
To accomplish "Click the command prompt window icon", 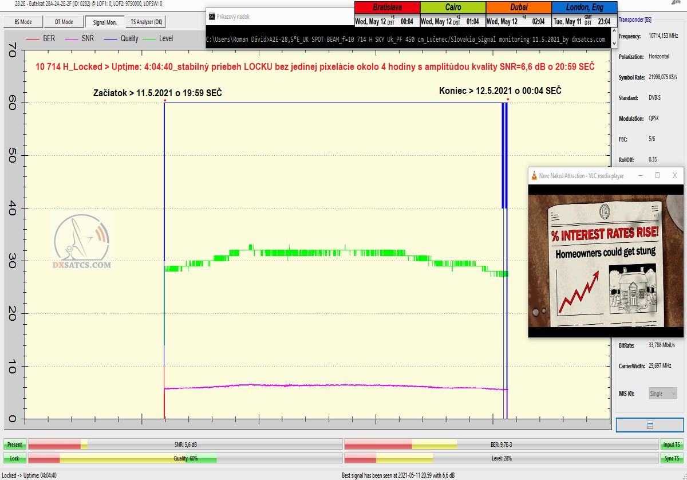I will pos(212,17).
